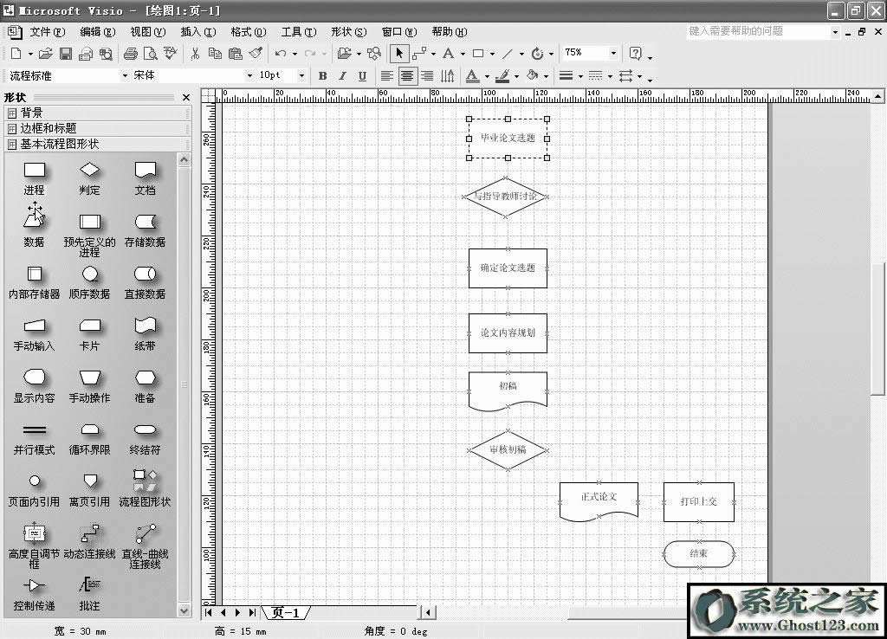887x639 pixels.
Task: Click the Pointer tool in the toolbar
Action: 399,53
